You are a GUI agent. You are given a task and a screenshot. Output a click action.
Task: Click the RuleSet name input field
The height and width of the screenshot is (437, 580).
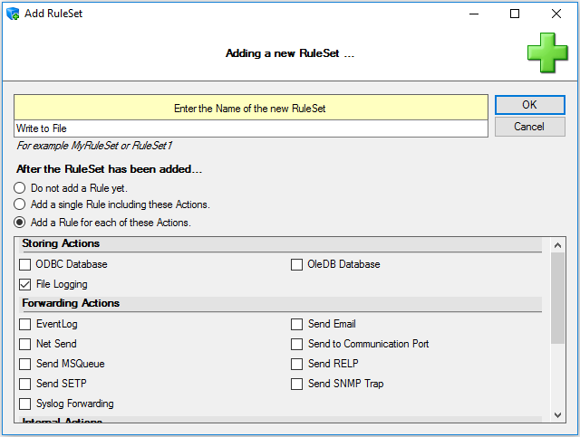coord(252,128)
